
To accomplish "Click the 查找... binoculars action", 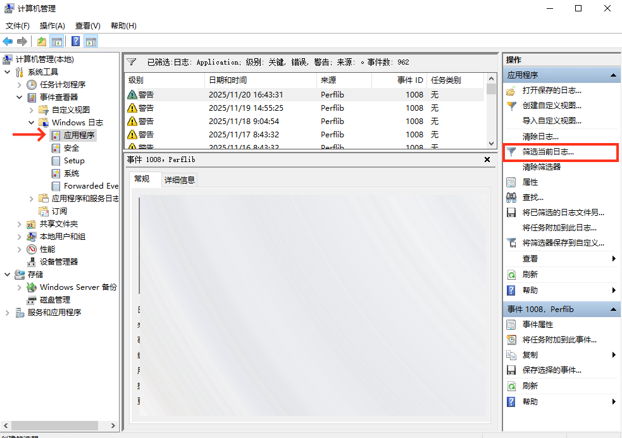I will [x=533, y=197].
